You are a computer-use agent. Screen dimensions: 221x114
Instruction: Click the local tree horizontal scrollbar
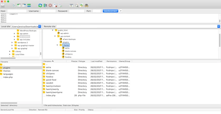[8, 58]
